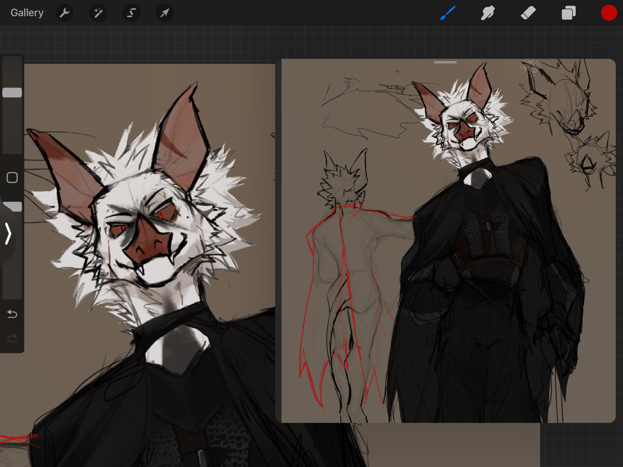623x467 pixels.
Task: Redo the last undone stroke
Action: (x=12, y=338)
